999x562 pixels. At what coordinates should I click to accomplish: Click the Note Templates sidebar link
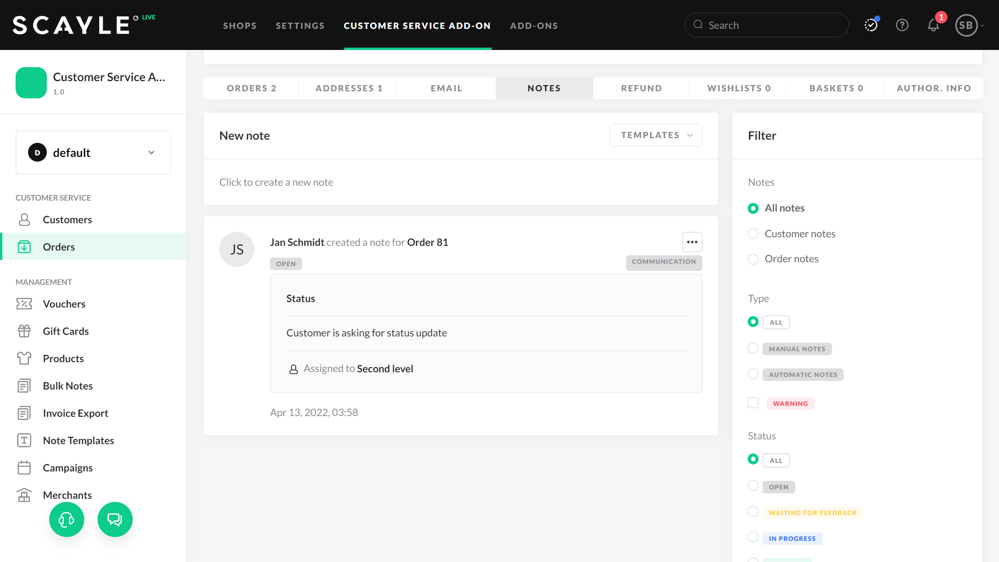click(78, 441)
